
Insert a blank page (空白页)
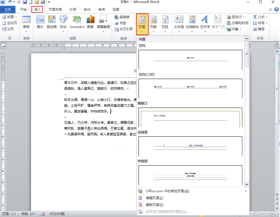pyautogui.click(x=10, y=23)
